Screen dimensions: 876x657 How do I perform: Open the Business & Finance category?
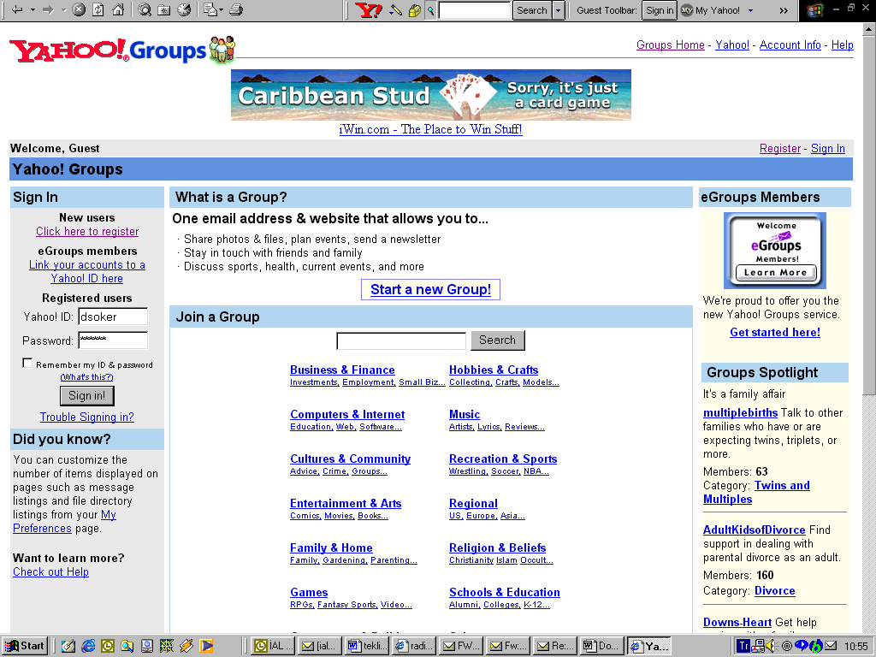[x=342, y=370]
